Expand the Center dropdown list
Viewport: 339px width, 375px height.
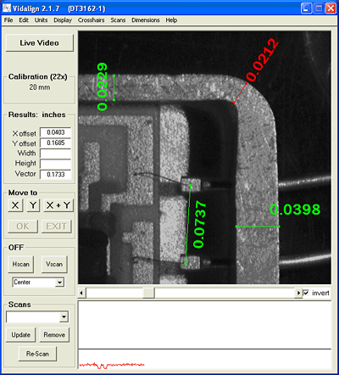[x=59, y=283]
